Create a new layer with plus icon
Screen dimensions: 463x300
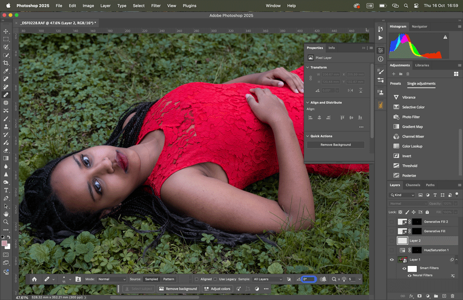click(444, 296)
